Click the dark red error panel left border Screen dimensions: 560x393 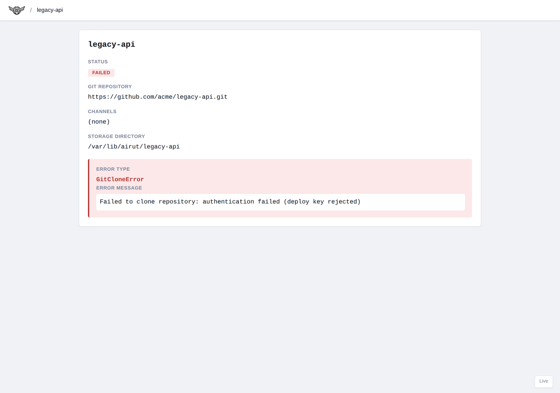[x=89, y=188]
